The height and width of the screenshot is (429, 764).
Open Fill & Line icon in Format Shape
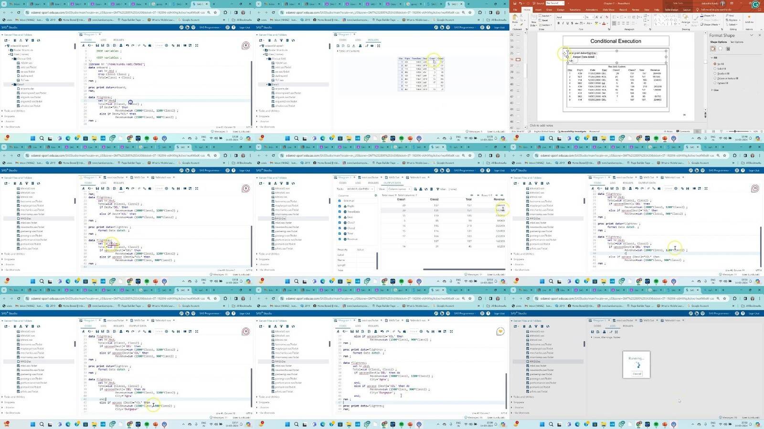pos(713,48)
